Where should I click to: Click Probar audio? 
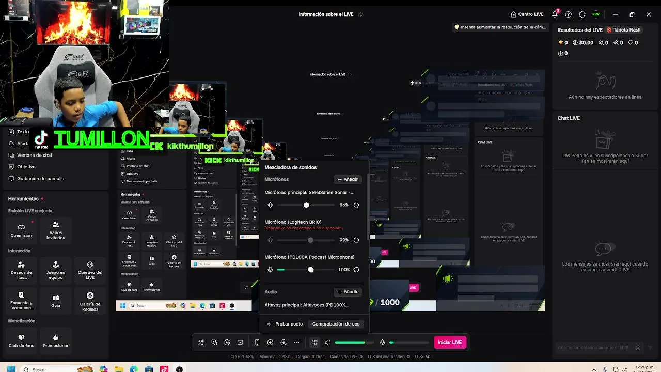click(285, 324)
